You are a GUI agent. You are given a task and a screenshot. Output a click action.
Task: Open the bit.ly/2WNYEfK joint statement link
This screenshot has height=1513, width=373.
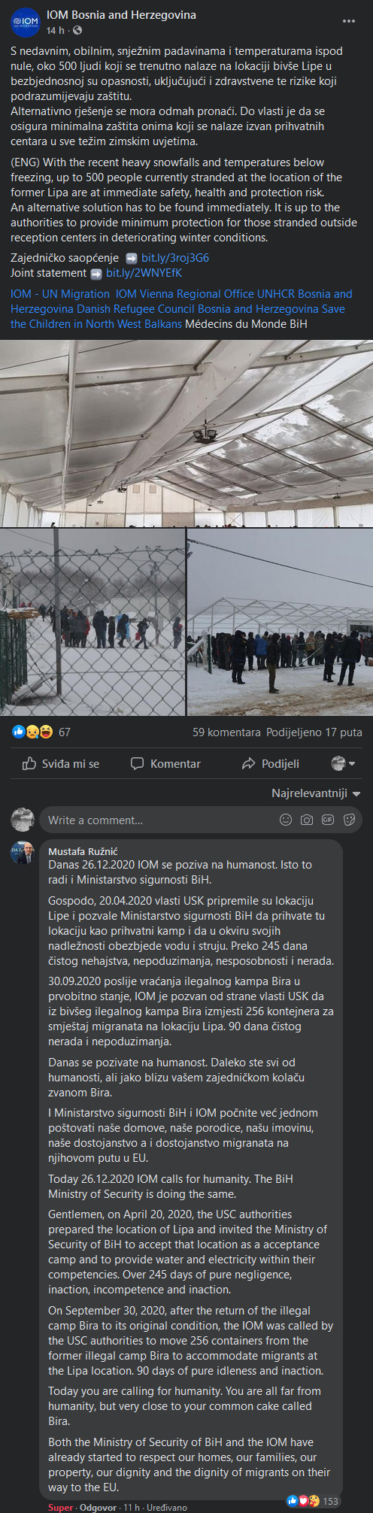click(x=144, y=273)
